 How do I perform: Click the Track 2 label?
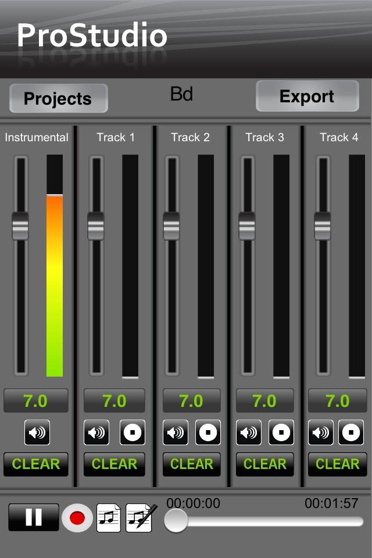[x=191, y=137]
